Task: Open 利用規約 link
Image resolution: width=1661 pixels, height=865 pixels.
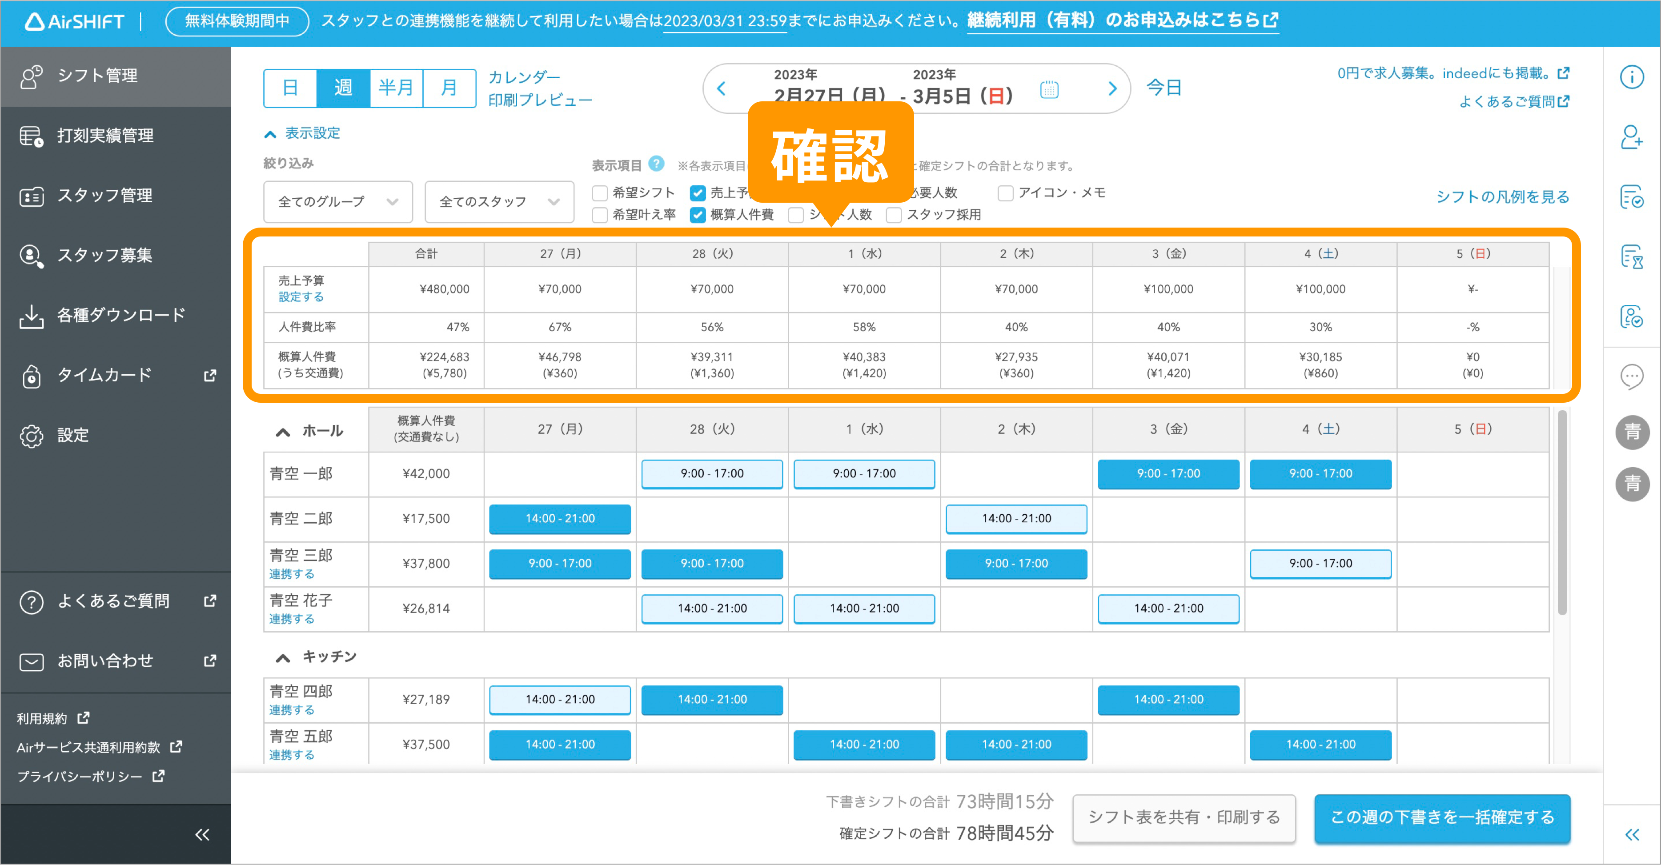Action: (53, 718)
